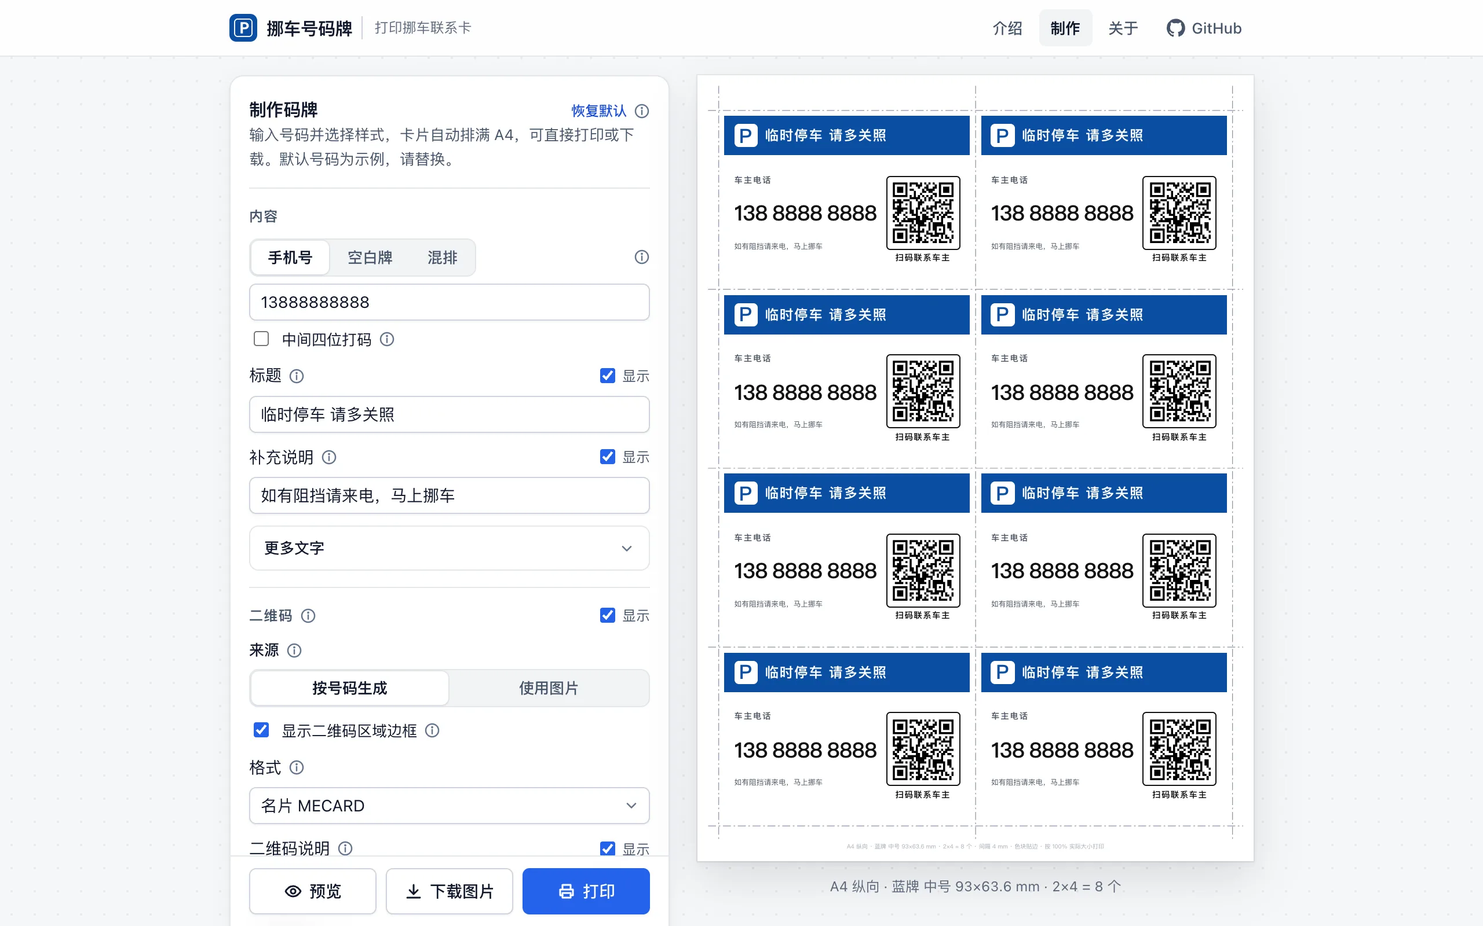Viewport: 1483px width, 926px height.
Task: Click the blue 打印 button
Action: (x=586, y=891)
